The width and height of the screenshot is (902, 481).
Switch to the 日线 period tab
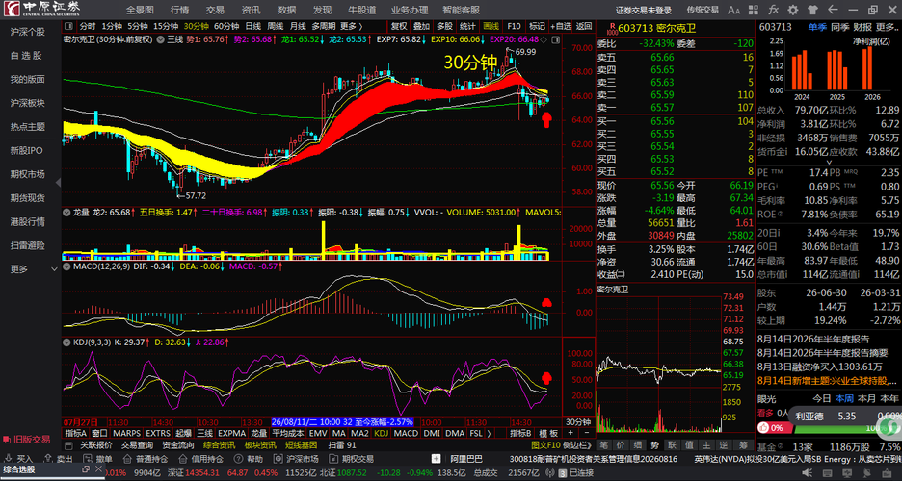coord(253,26)
